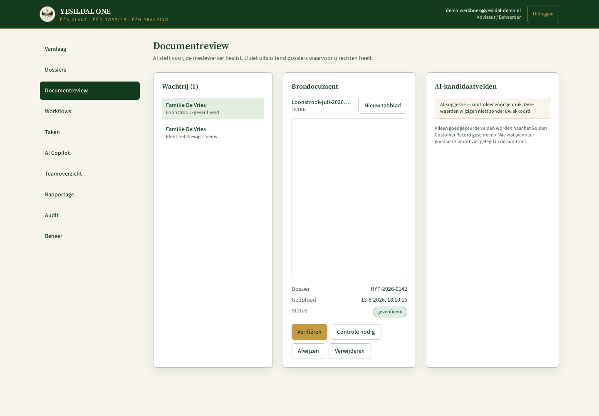Go to the Audit section
Viewport: 599px width, 416px height.
pyautogui.click(x=90, y=215)
